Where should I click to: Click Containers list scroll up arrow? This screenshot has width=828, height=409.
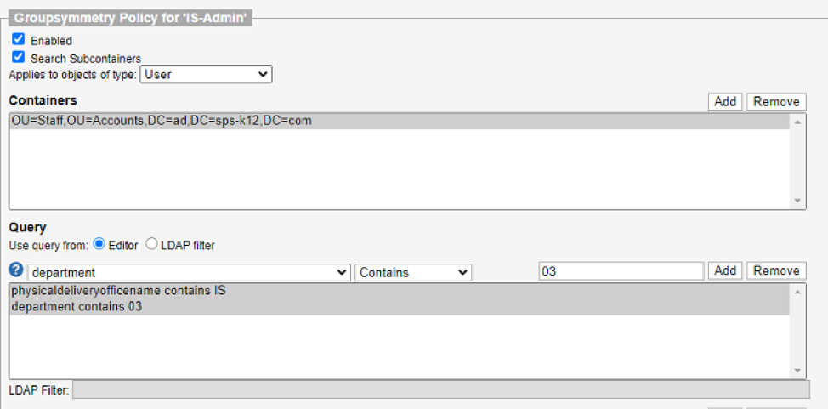tap(797, 122)
